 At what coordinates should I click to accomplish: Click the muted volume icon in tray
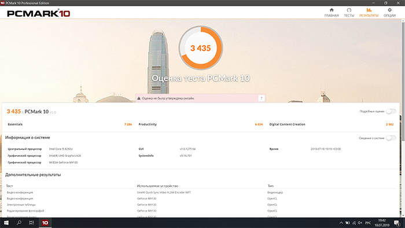coord(360,223)
